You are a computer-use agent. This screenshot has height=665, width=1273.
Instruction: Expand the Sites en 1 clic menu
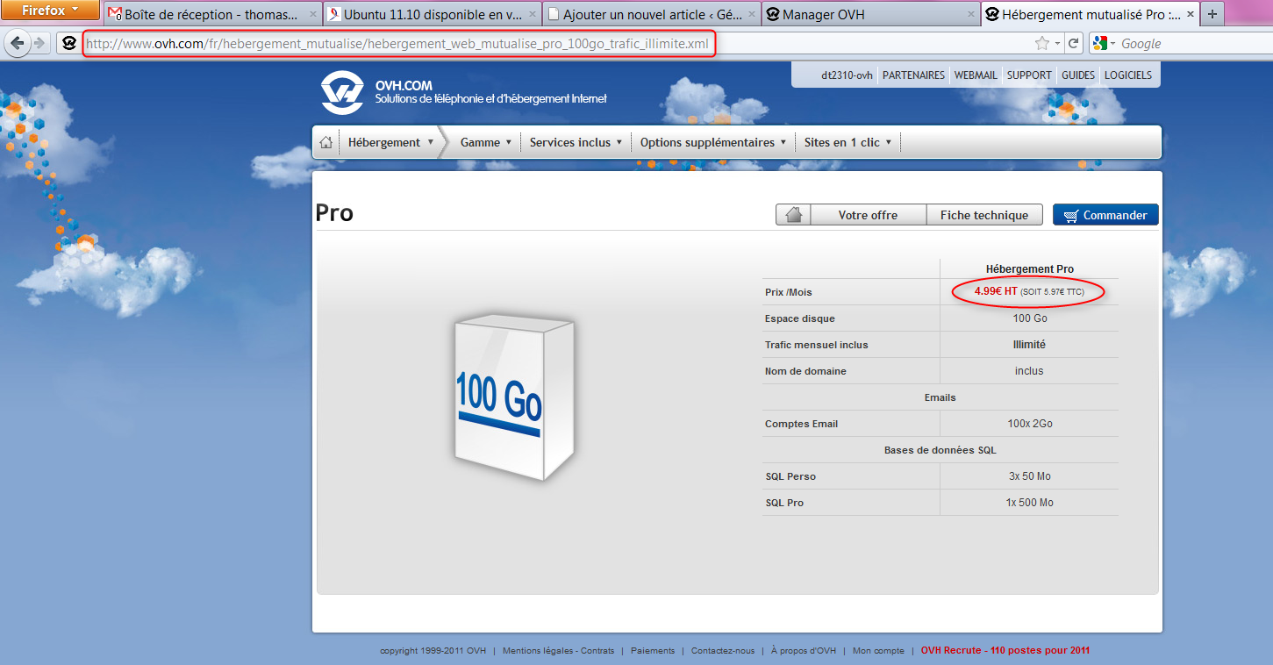pyautogui.click(x=847, y=142)
